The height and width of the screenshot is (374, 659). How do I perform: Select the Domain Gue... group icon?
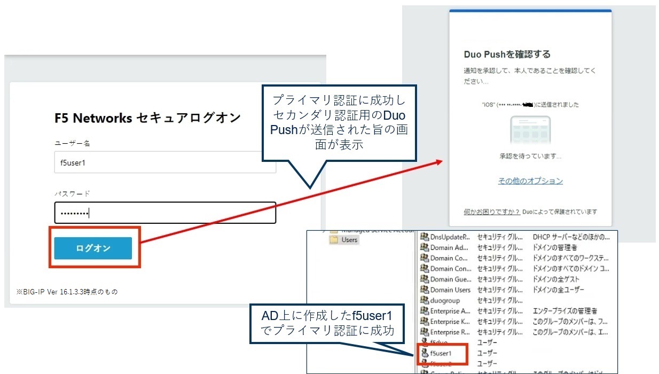[x=425, y=279]
